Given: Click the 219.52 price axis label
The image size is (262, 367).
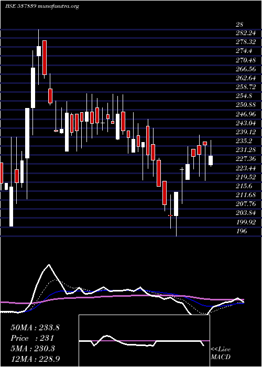Looking at the screenshot, I should coord(245,177).
